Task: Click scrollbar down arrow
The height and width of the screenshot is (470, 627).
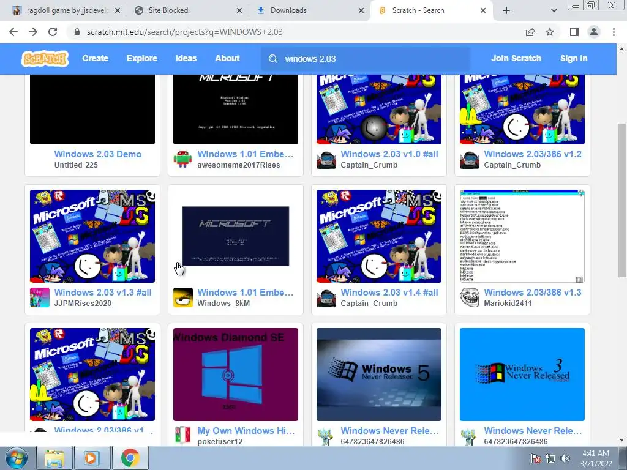Action: (x=621, y=440)
